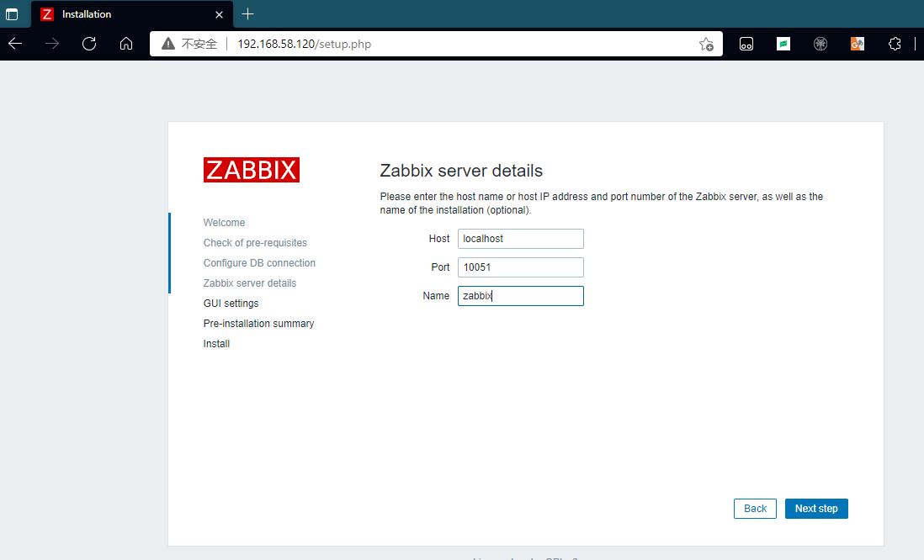Focus the Port input field

(521, 267)
